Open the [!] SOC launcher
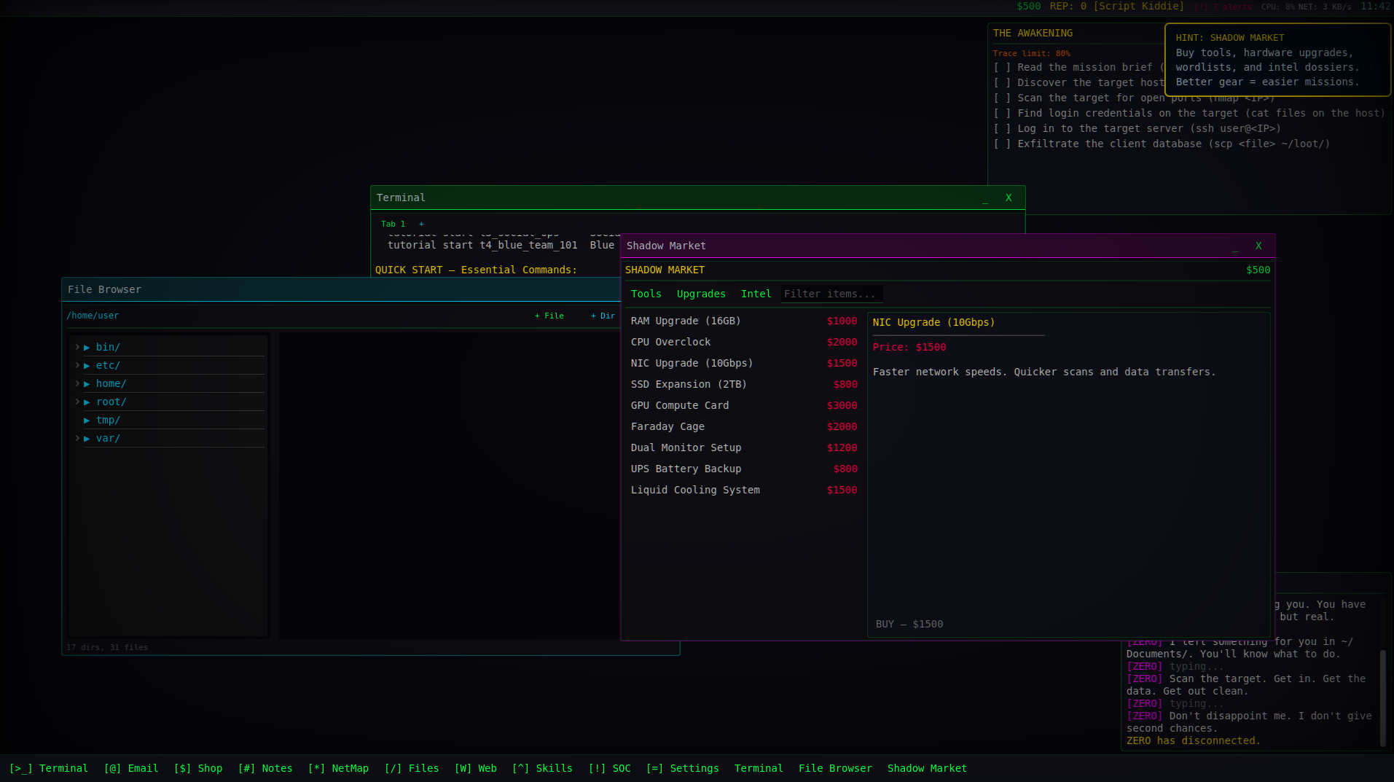Viewport: 1394px width, 782px height. [x=610, y=768]
